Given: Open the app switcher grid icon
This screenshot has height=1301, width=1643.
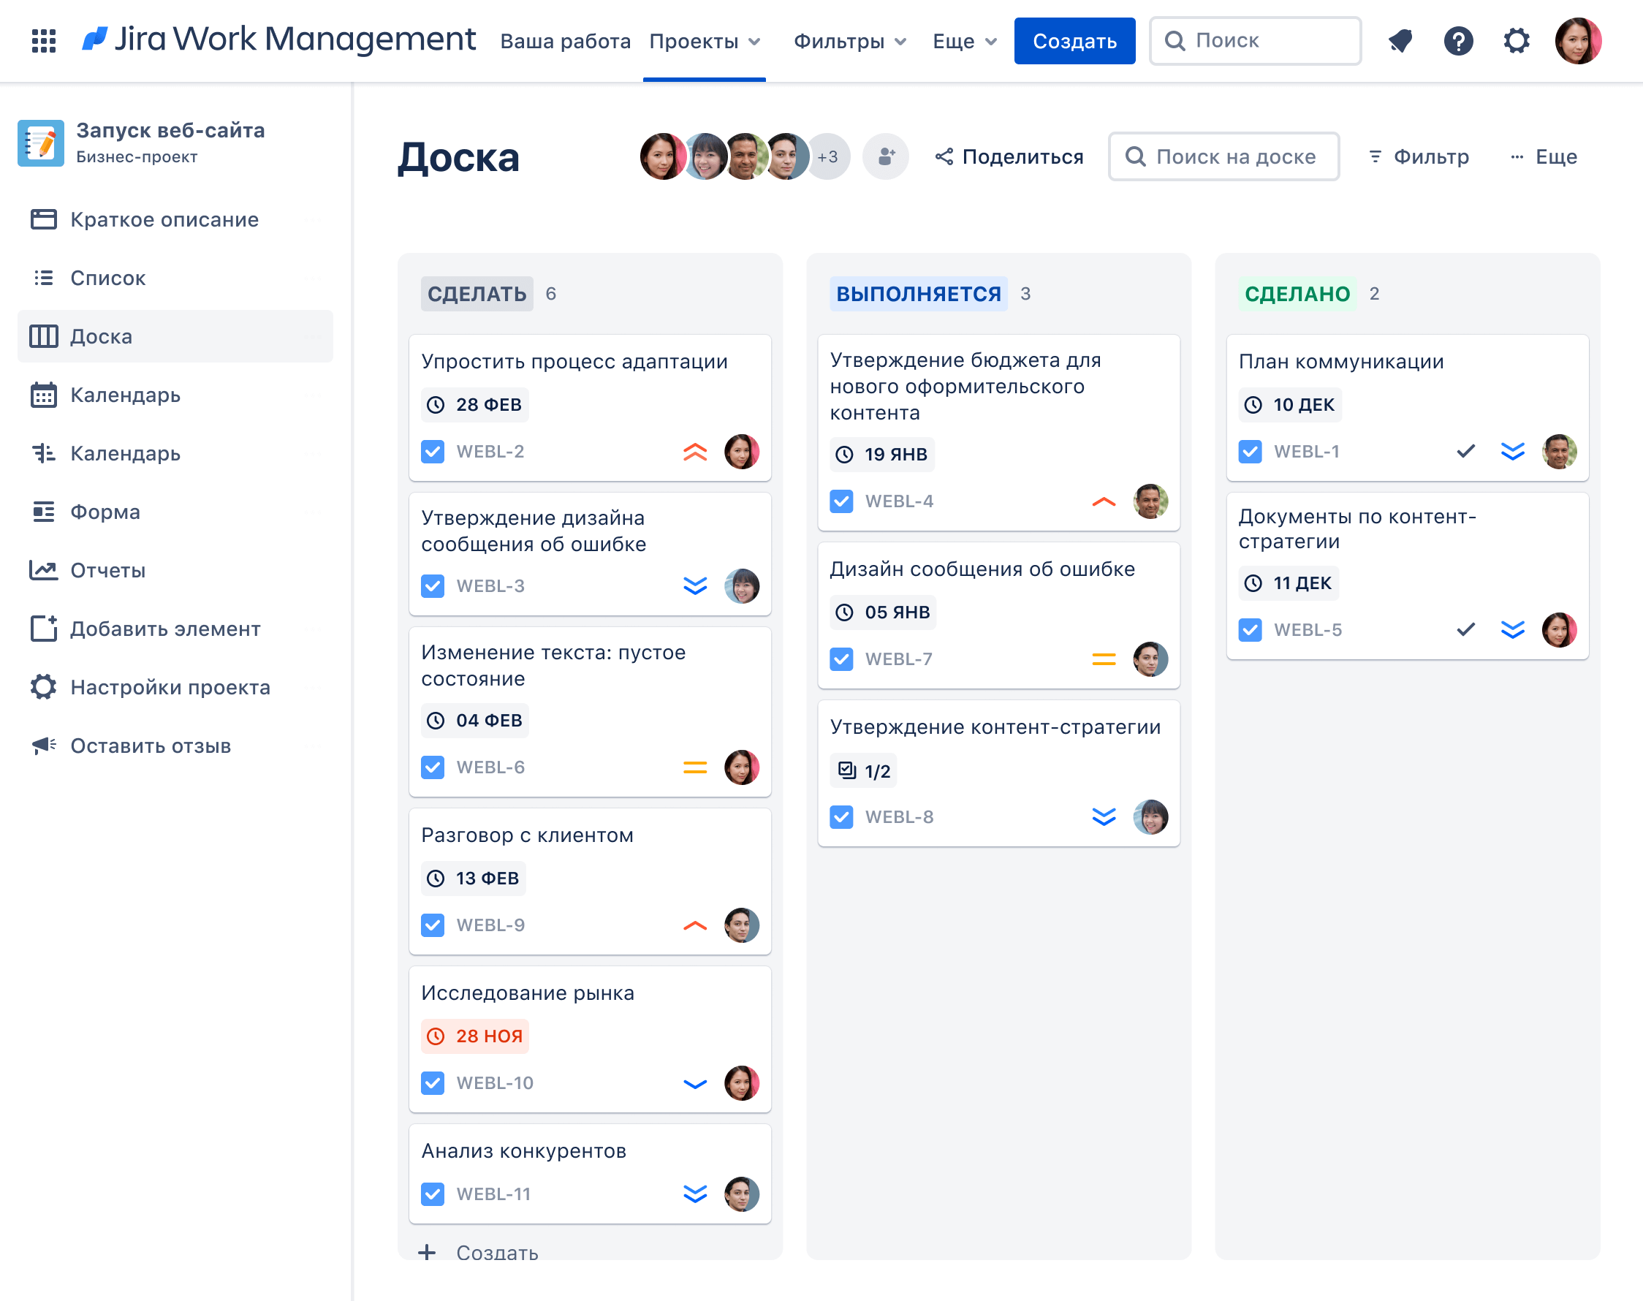Looking at the screenshot, I should coord(43,40).
